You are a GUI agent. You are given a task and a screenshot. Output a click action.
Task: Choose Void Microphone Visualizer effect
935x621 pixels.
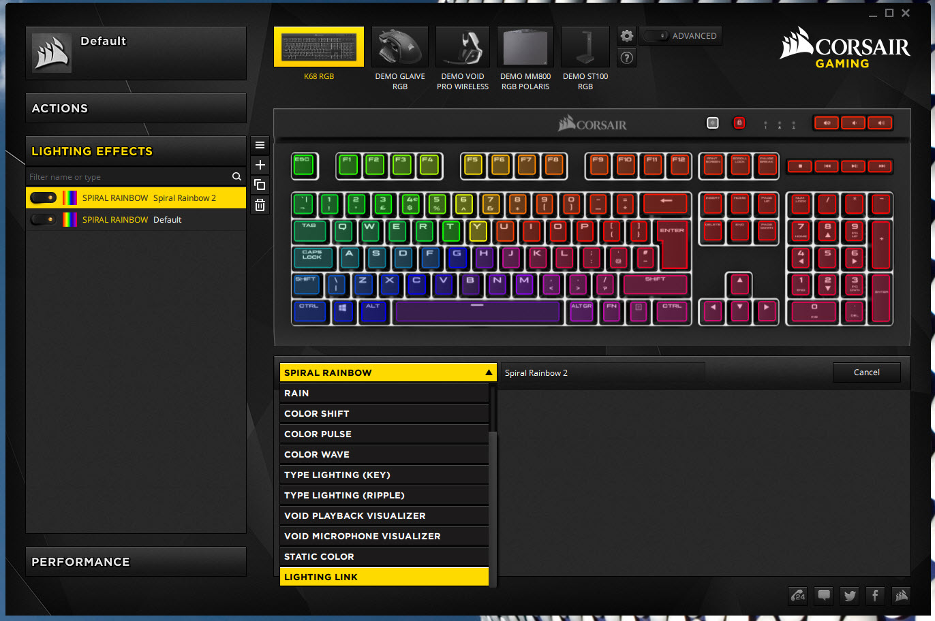384,536
